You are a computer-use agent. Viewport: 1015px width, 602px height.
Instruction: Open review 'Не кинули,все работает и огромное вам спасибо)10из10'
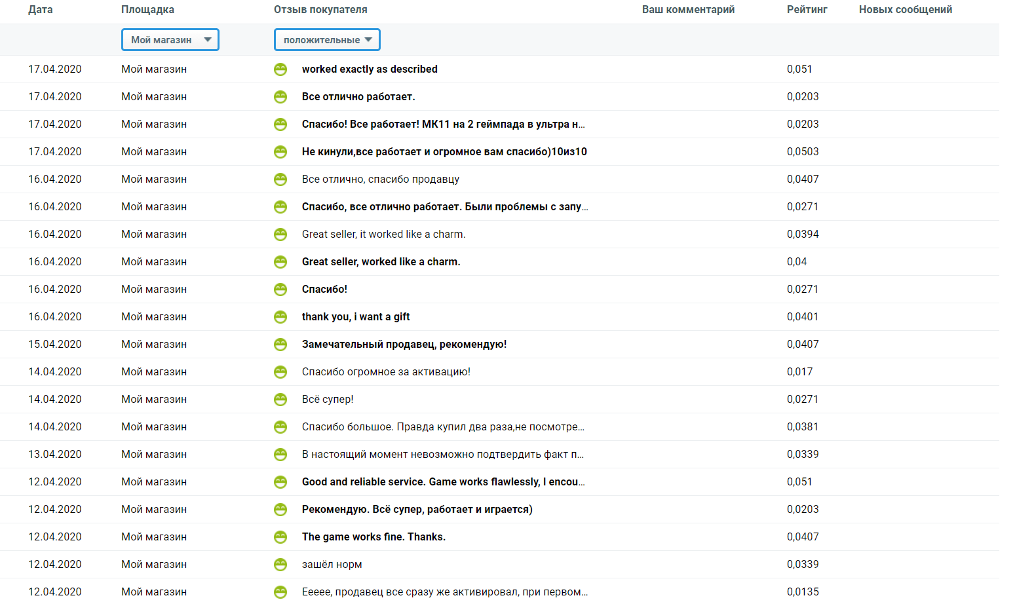[x=444, y=152]
